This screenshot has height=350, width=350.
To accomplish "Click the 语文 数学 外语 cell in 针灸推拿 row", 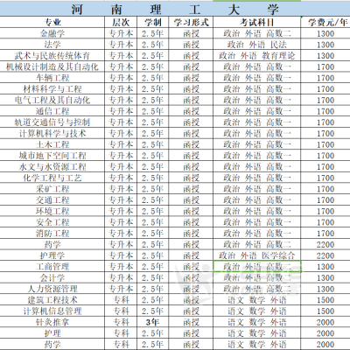I will pyautogui.click(x=257, y=322).
